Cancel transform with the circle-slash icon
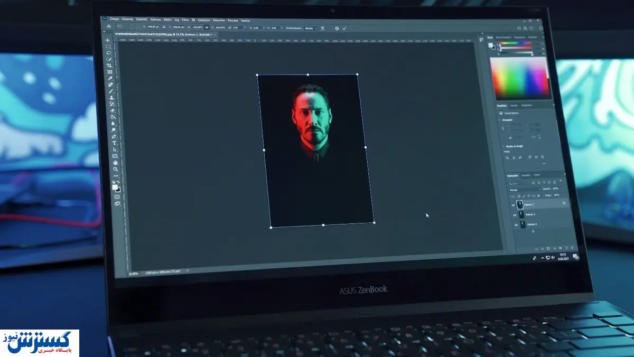The image size is (634, 357). [x=337, y=28]
